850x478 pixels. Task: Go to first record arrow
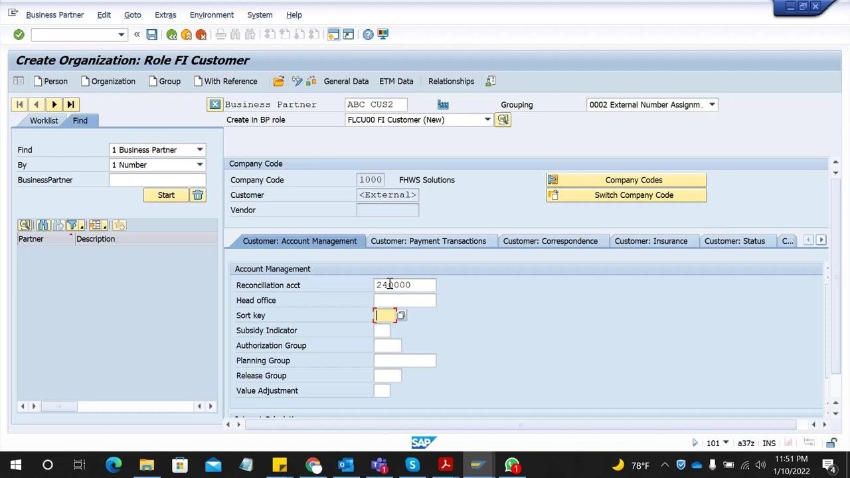(19, 104)
